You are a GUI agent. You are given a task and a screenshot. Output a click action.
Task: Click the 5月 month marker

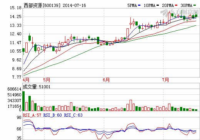pos(47,80)
